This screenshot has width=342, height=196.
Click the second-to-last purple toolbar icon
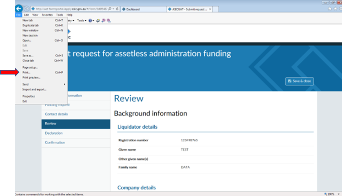(104, 20)
